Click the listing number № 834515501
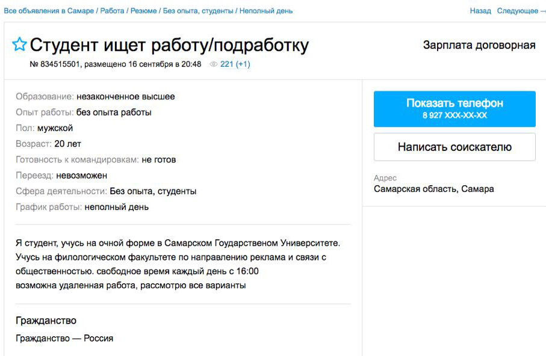This screenshot has height=356, width=546. (x=55, y=64)
